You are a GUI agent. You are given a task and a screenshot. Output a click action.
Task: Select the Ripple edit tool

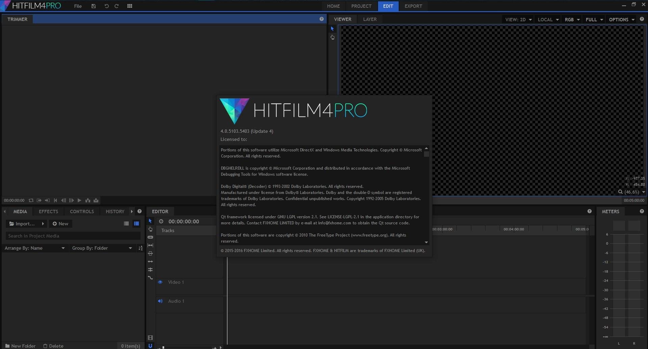tap(150, 261)
